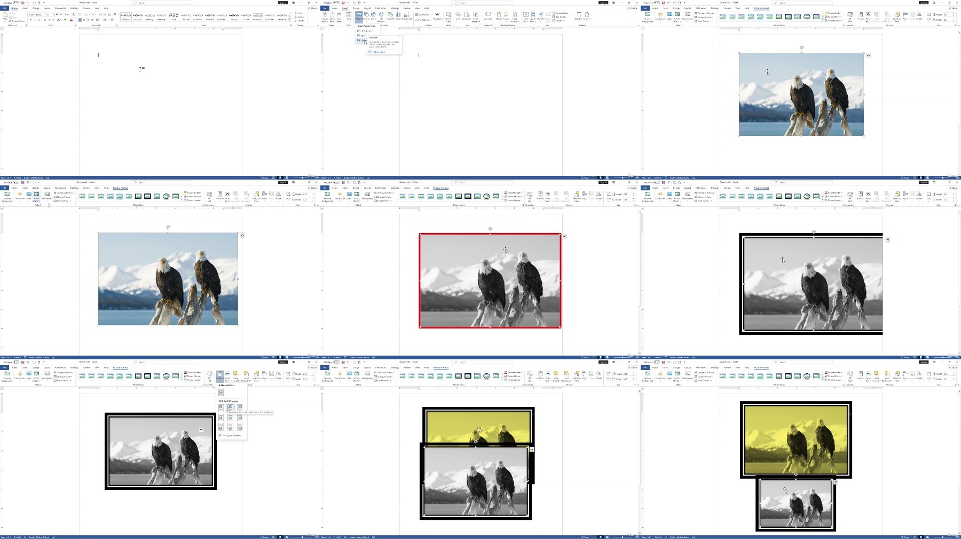Click the Search box in the blank Home-tab window
This screenshot has width=961, height=539.
coord(162,3)
